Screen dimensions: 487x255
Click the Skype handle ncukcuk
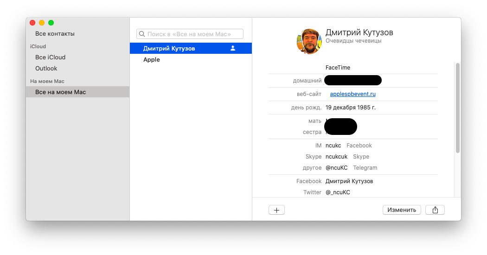[336, 157]
